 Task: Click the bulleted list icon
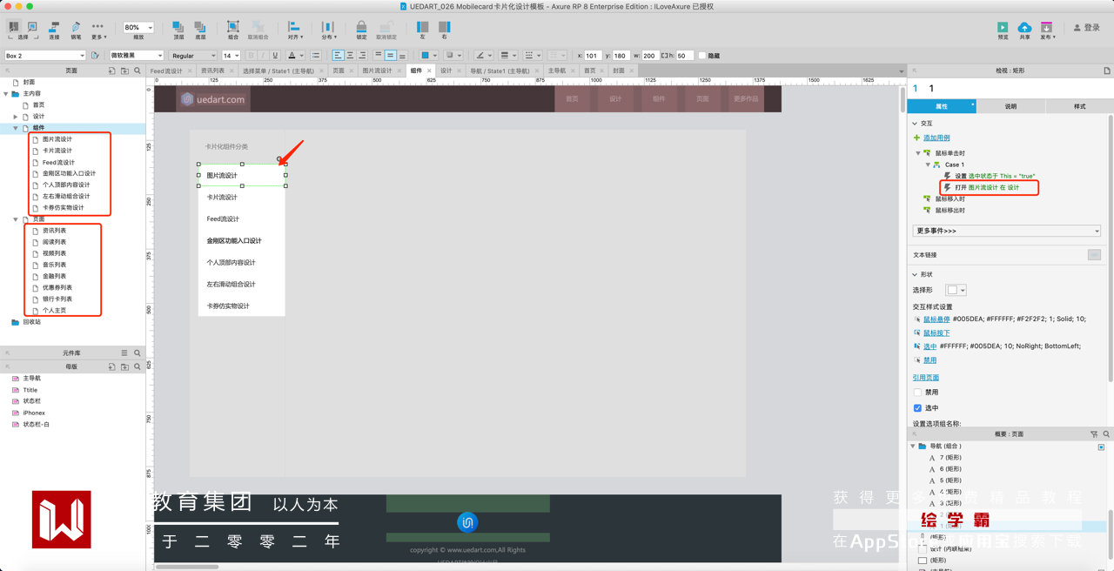click(315, 56)
